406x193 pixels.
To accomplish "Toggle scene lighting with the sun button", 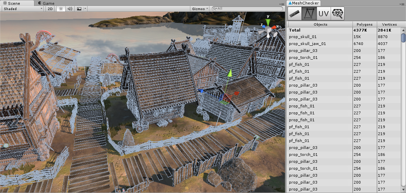I will [61, 9].
